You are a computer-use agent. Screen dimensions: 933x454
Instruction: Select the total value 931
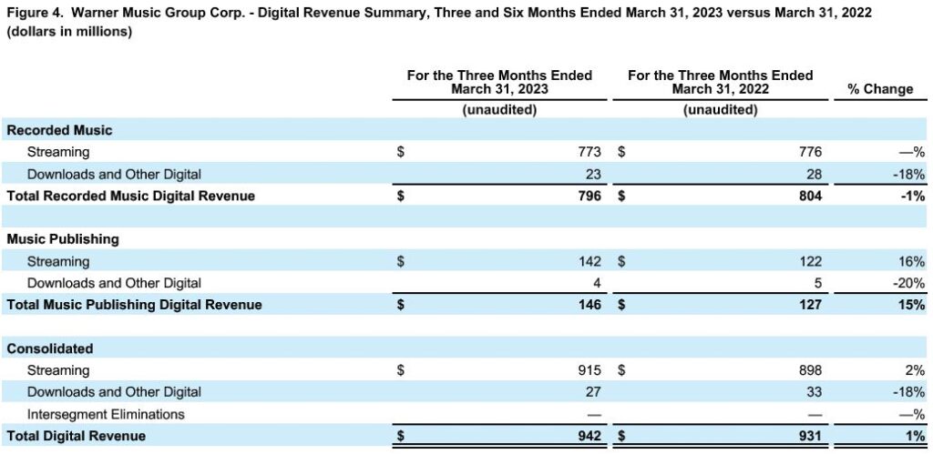[x=810, y=436]
